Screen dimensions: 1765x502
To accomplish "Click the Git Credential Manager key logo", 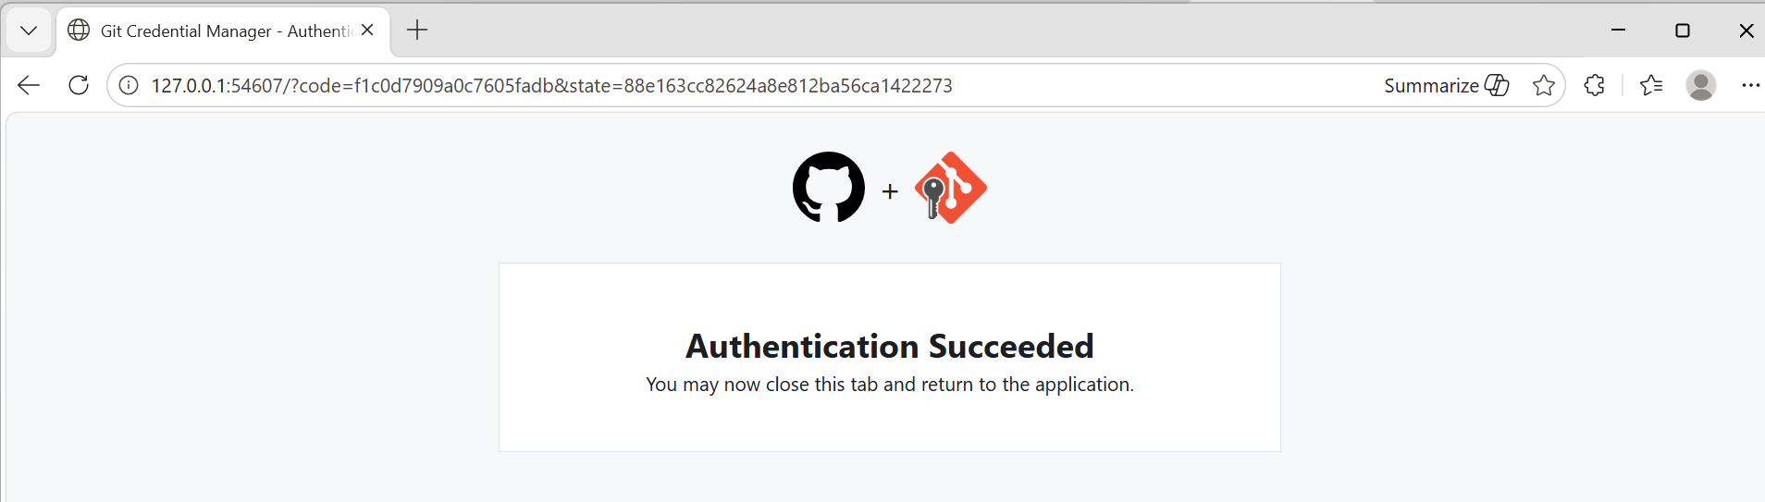I will coord(951,188).
